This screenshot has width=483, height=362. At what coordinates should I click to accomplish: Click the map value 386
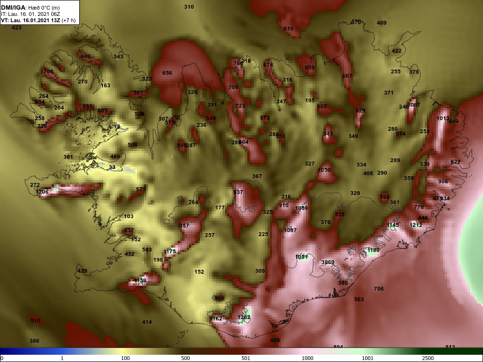coord(34,341)
